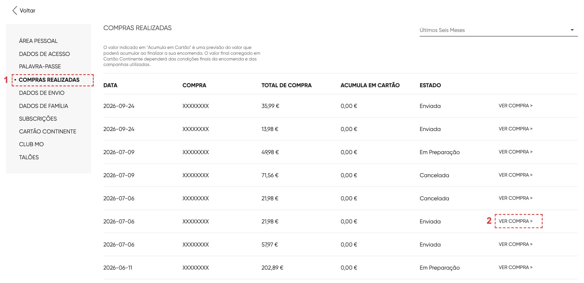Open the CLUB MO section

coord(31,144)
